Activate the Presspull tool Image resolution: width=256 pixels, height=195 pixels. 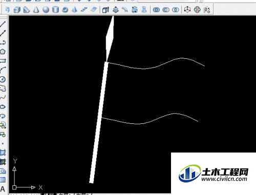point(116,10)
